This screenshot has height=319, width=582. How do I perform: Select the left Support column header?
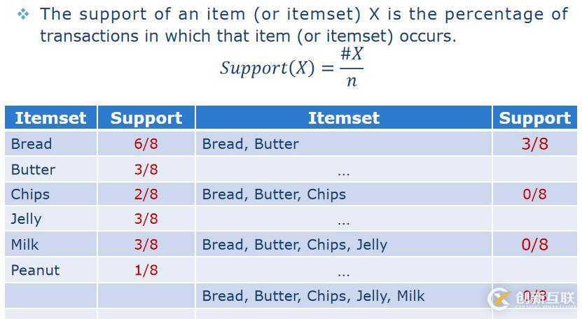(146, 118)
